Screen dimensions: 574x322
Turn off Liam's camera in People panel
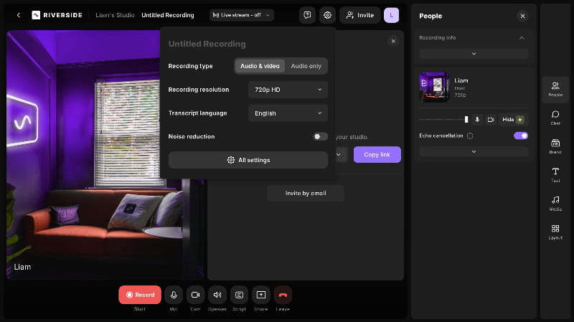491,120
